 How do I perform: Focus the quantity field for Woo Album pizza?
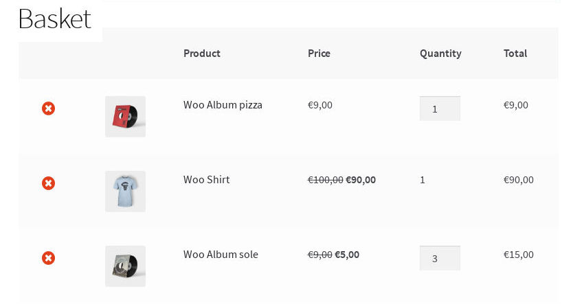click(440, 108)
